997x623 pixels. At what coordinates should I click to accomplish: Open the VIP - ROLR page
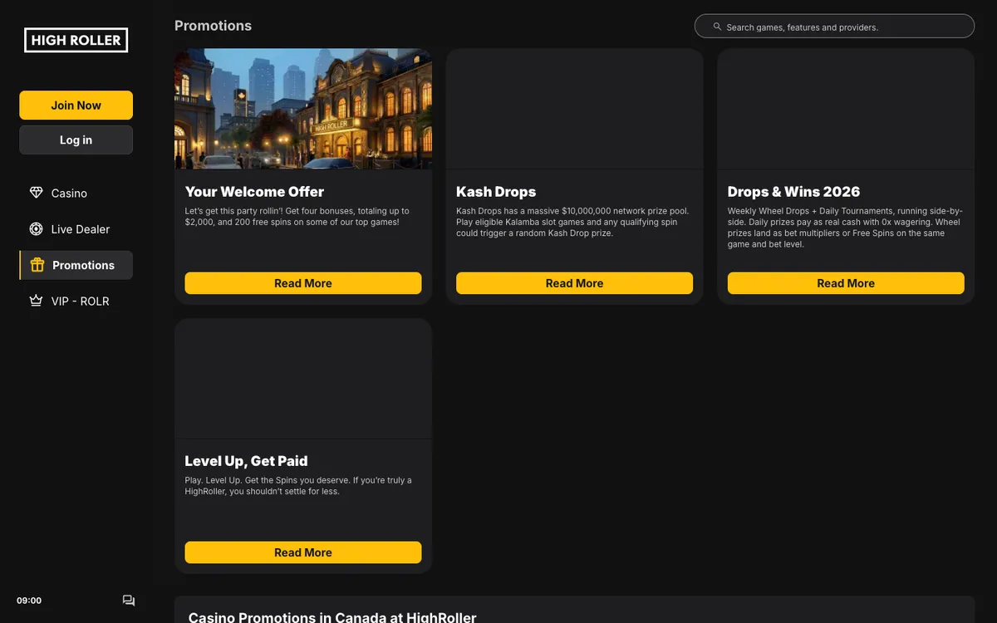point(76,301)
